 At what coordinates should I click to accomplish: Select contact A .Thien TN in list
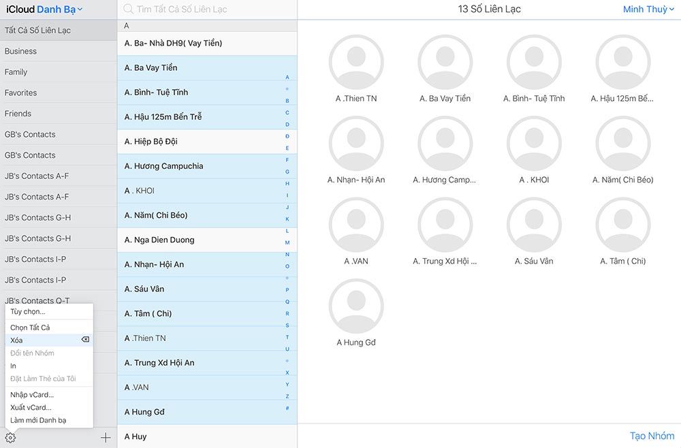[207, 338]
